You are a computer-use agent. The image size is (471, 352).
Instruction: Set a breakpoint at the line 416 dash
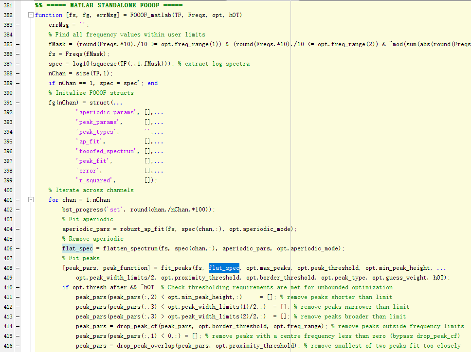pyautogui.click(x=18, y=346)
